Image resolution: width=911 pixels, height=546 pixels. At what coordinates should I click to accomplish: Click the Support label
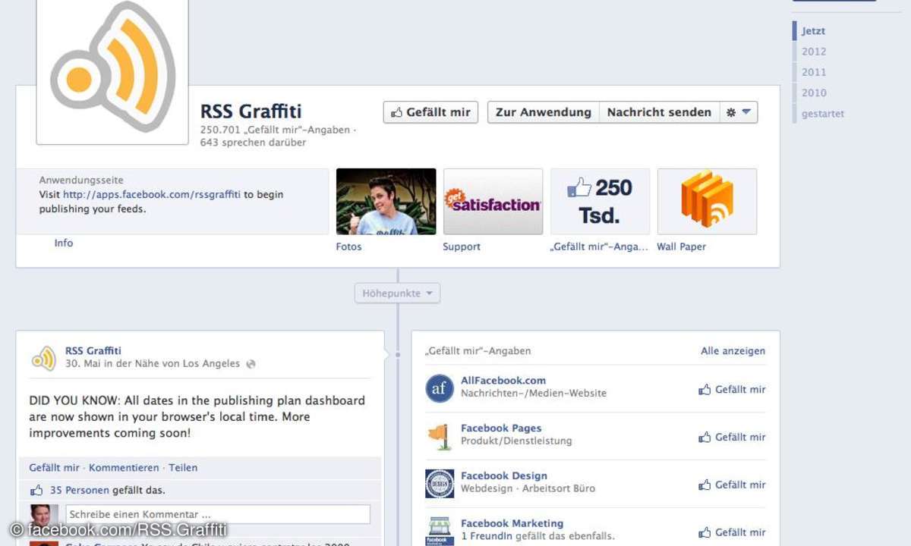click(462, 247)
